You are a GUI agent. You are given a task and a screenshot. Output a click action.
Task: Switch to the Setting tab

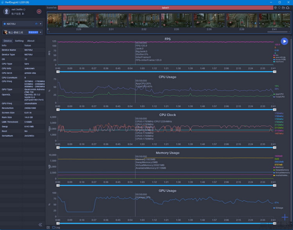[19, 41]
